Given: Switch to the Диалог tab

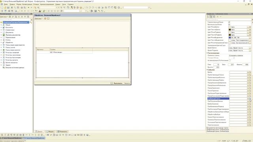Looking at the screenshot, I should 39,131.
